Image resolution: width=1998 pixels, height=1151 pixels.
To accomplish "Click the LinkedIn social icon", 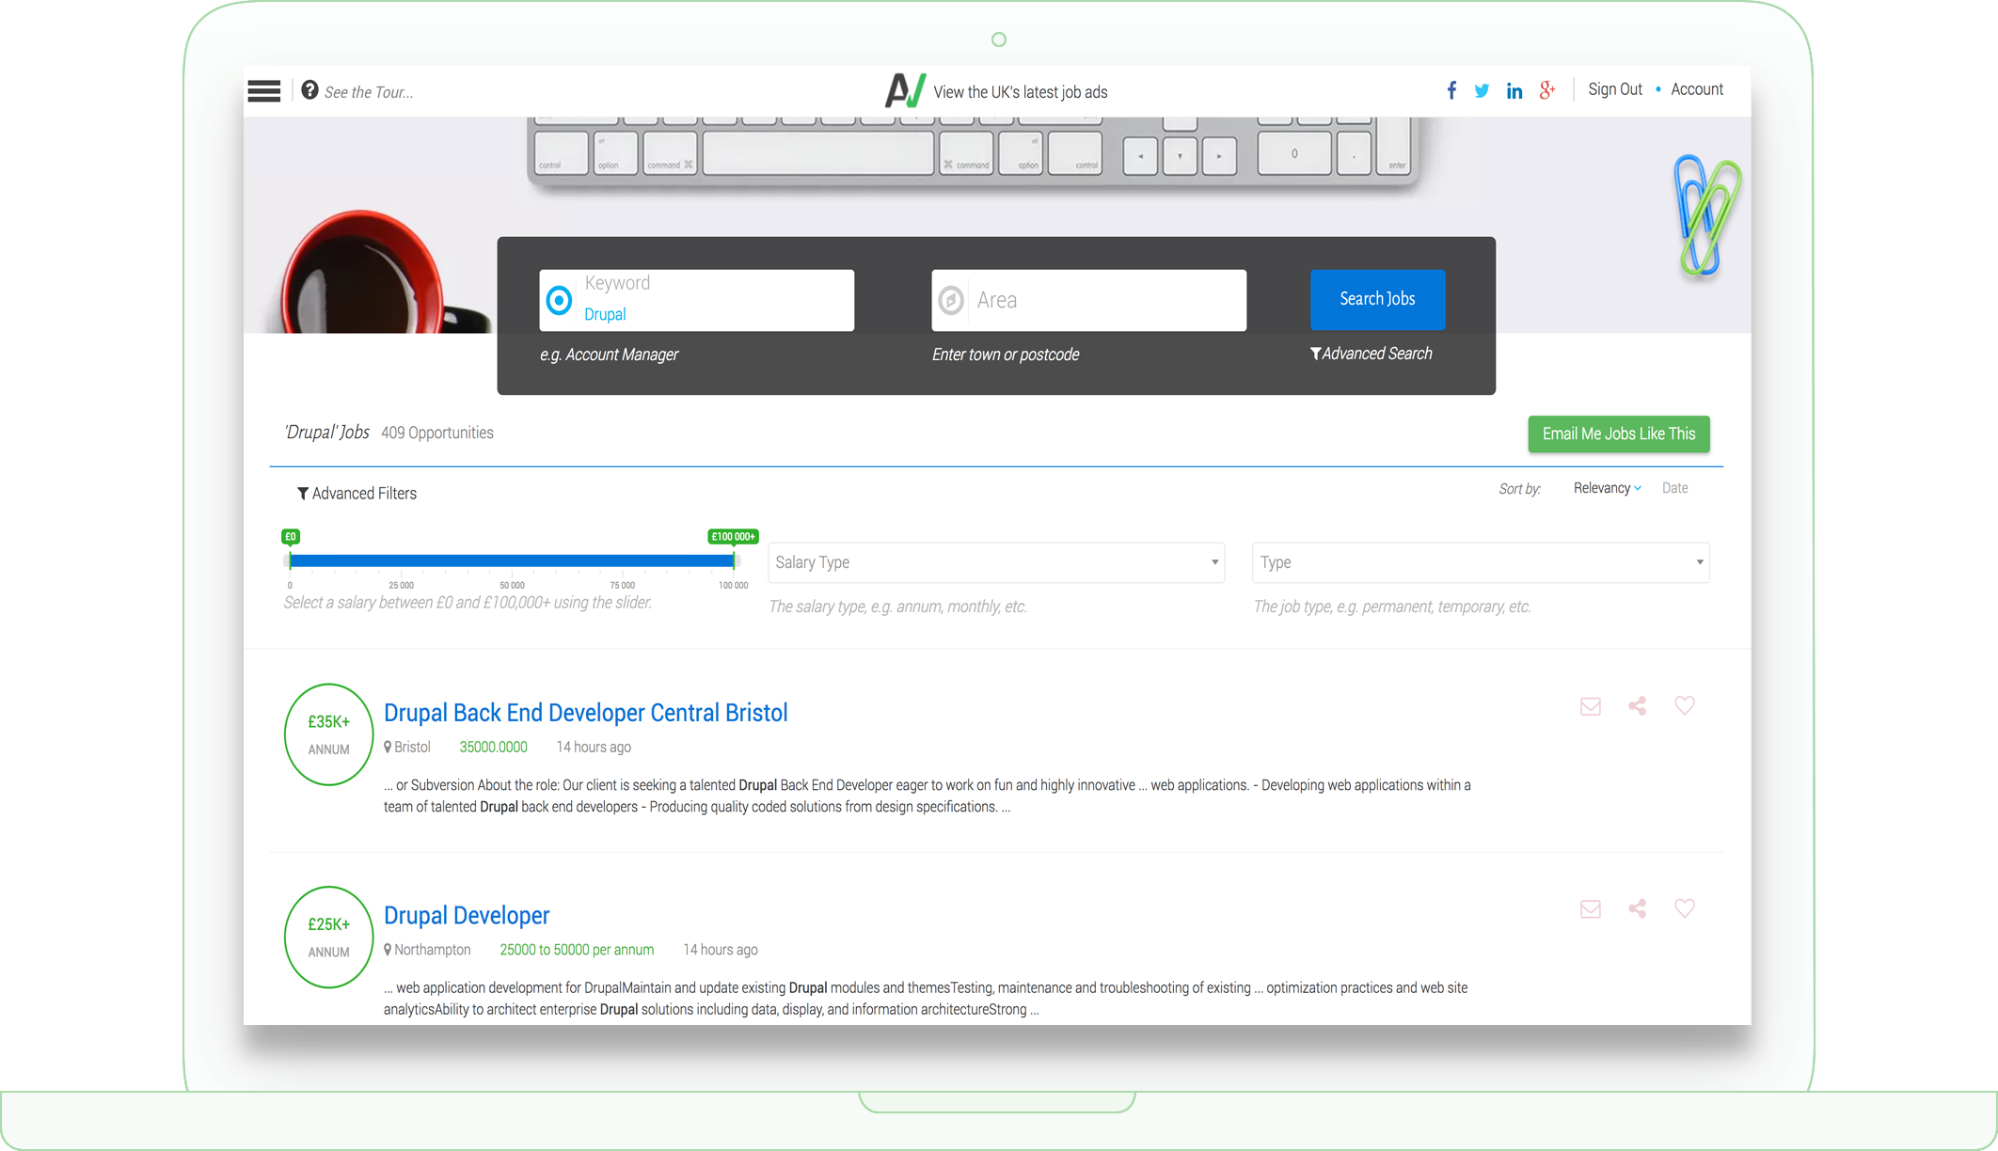I will point(1514,89).
